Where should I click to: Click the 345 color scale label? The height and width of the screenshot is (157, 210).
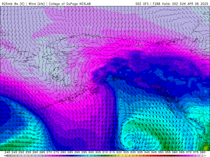154,152
